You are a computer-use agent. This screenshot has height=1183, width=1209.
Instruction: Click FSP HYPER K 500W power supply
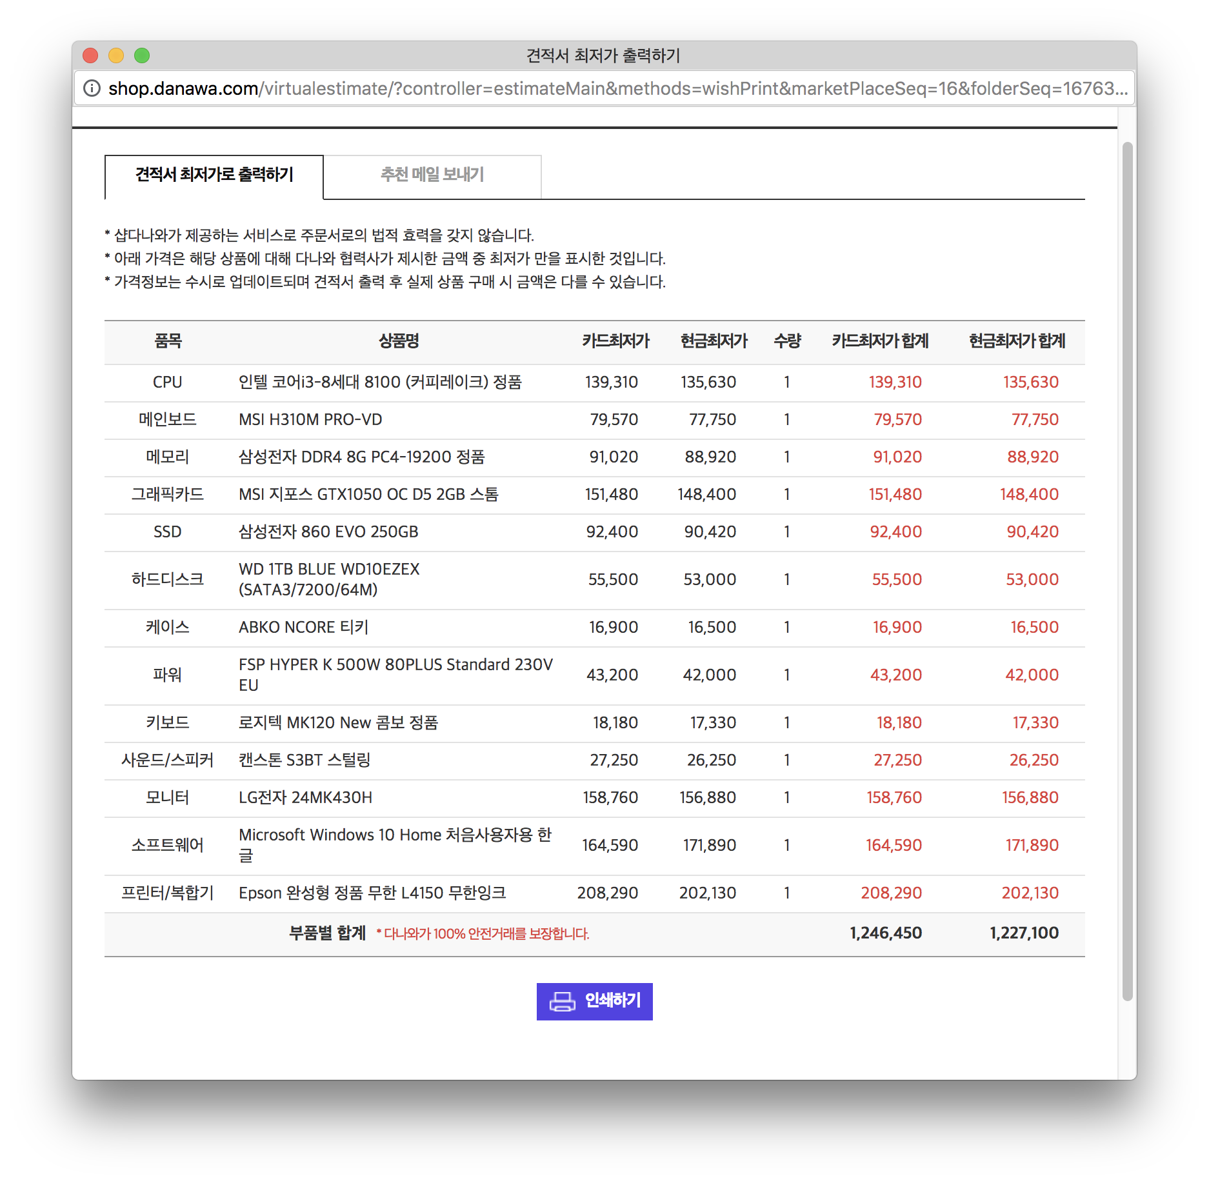pos(395,675)
